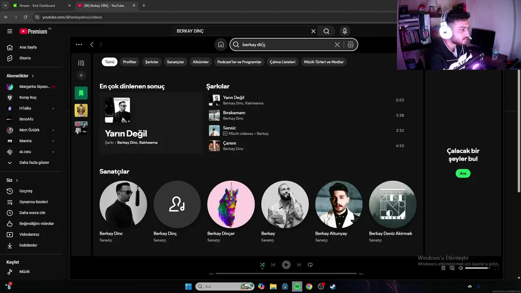The height and width of the screenshot is (293, 521).
Task: Open Berkay Deniz Akirmak artist profile
Action: pyautogui.click(x=392, y=204)
